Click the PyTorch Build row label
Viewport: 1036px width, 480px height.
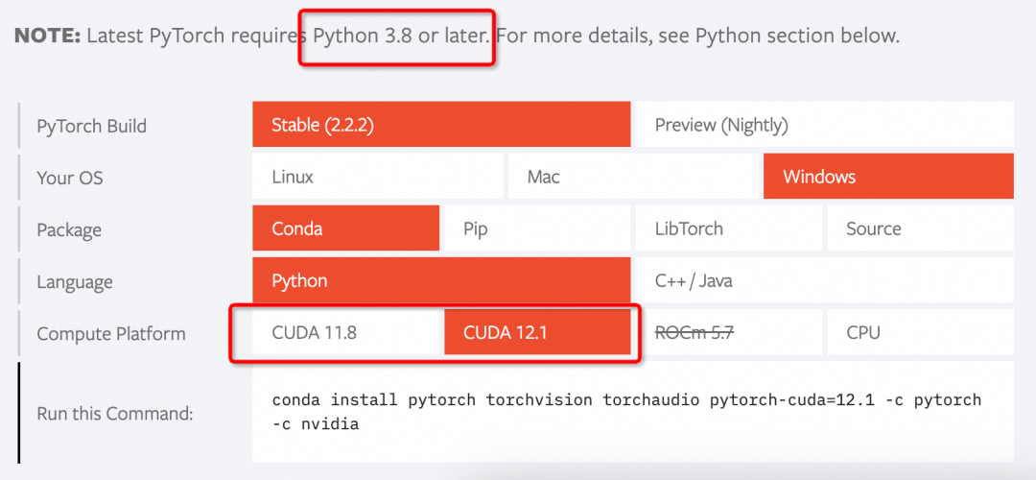pyautogui.click(x=92, y=126)
